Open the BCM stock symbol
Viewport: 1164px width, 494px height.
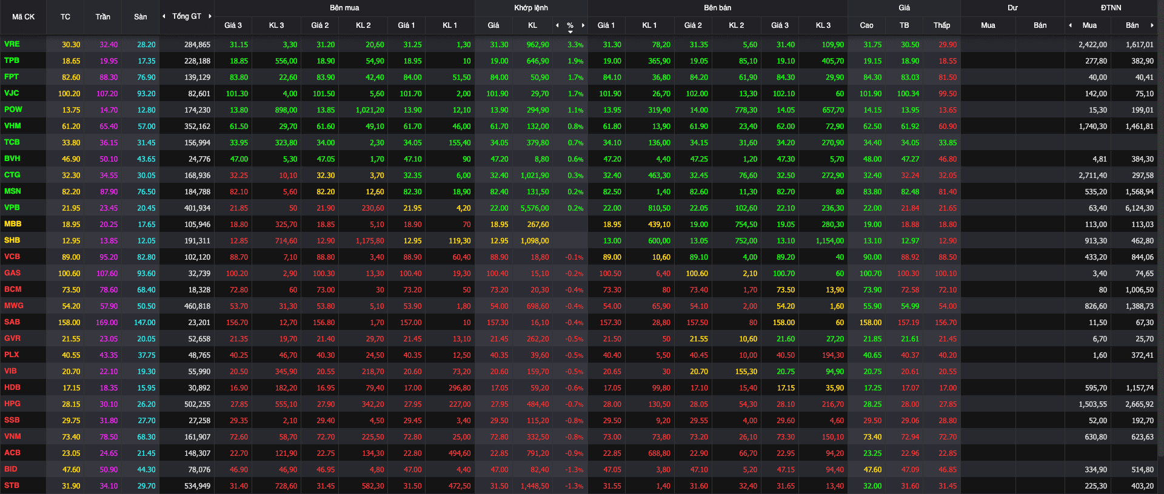13,289
